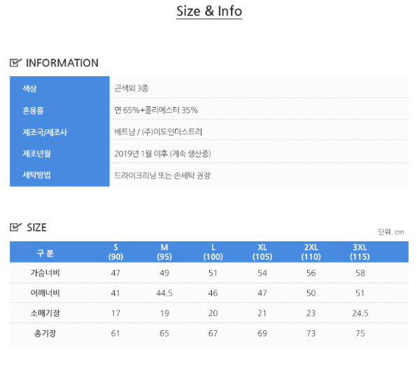The image size is (417, 370).
Task: Select the XL (105) size column header
Action: point(262,252)
